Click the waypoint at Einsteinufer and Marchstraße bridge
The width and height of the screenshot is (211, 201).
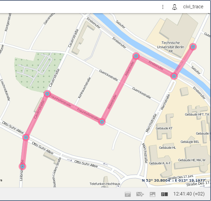click(174, 76)
